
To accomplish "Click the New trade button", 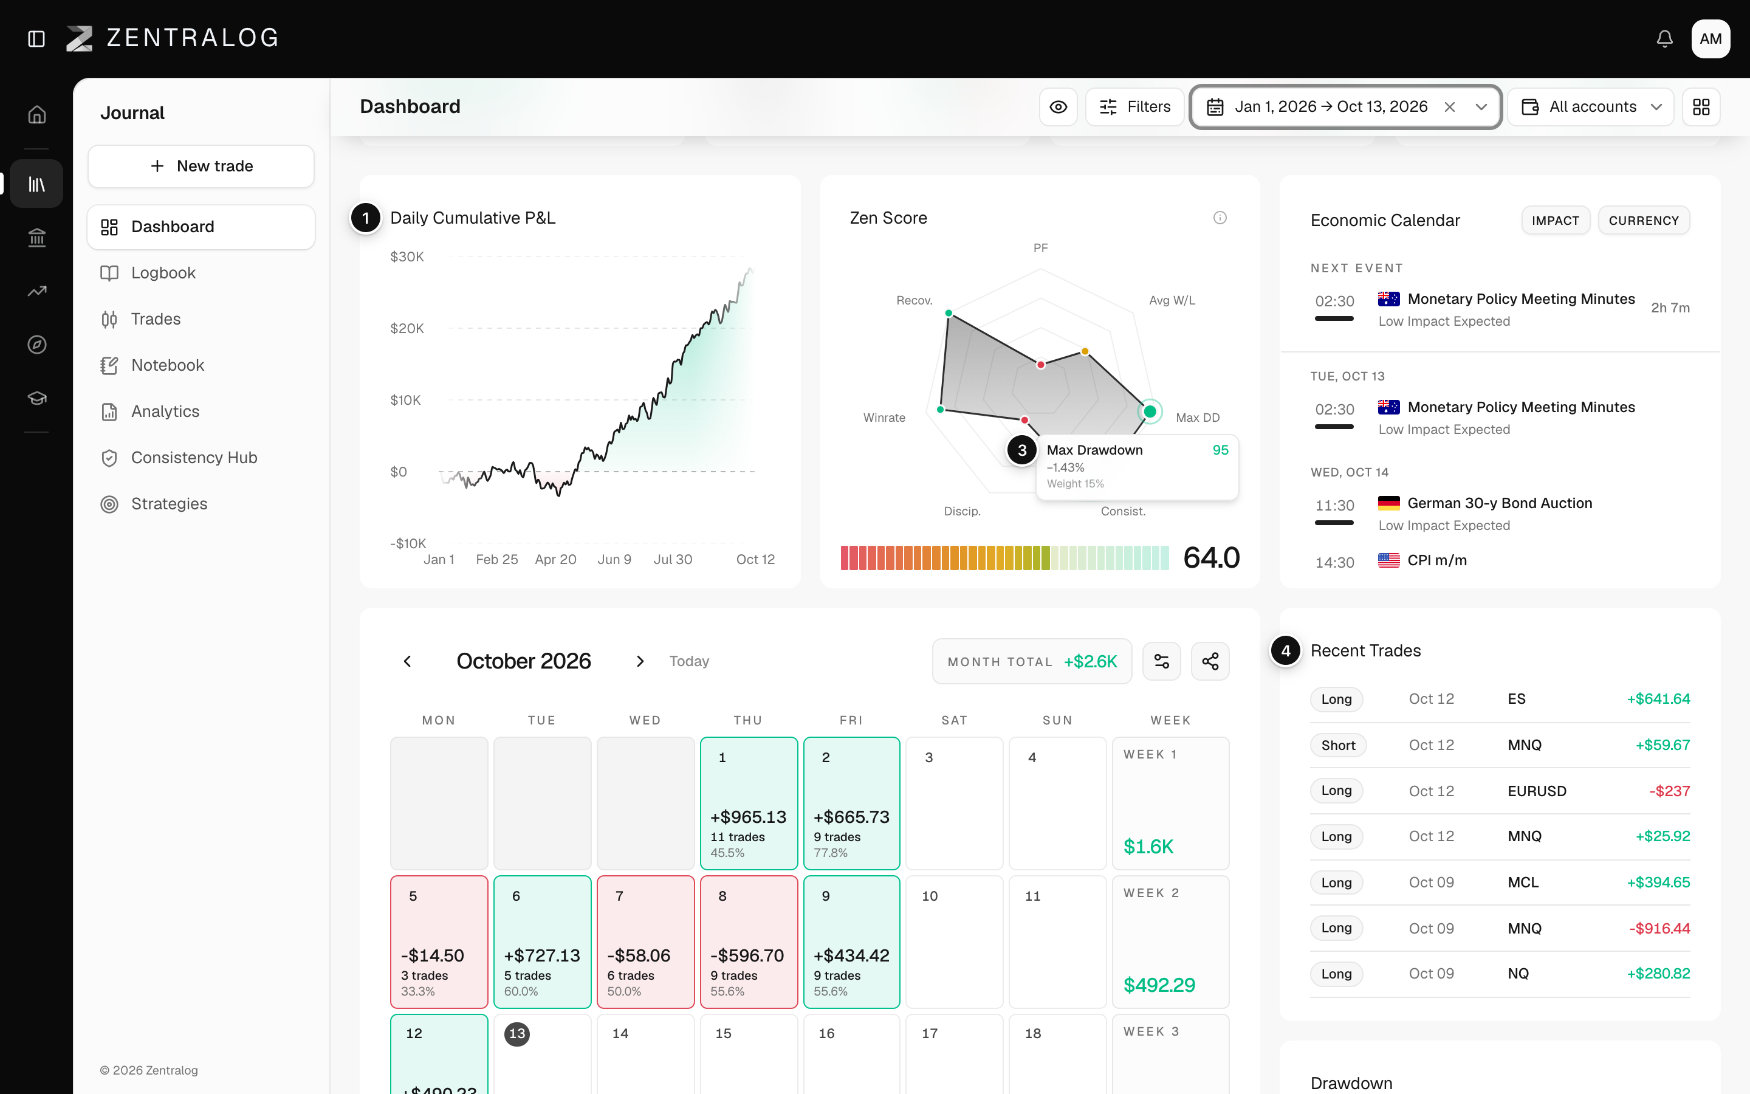I will click(201, 167).
